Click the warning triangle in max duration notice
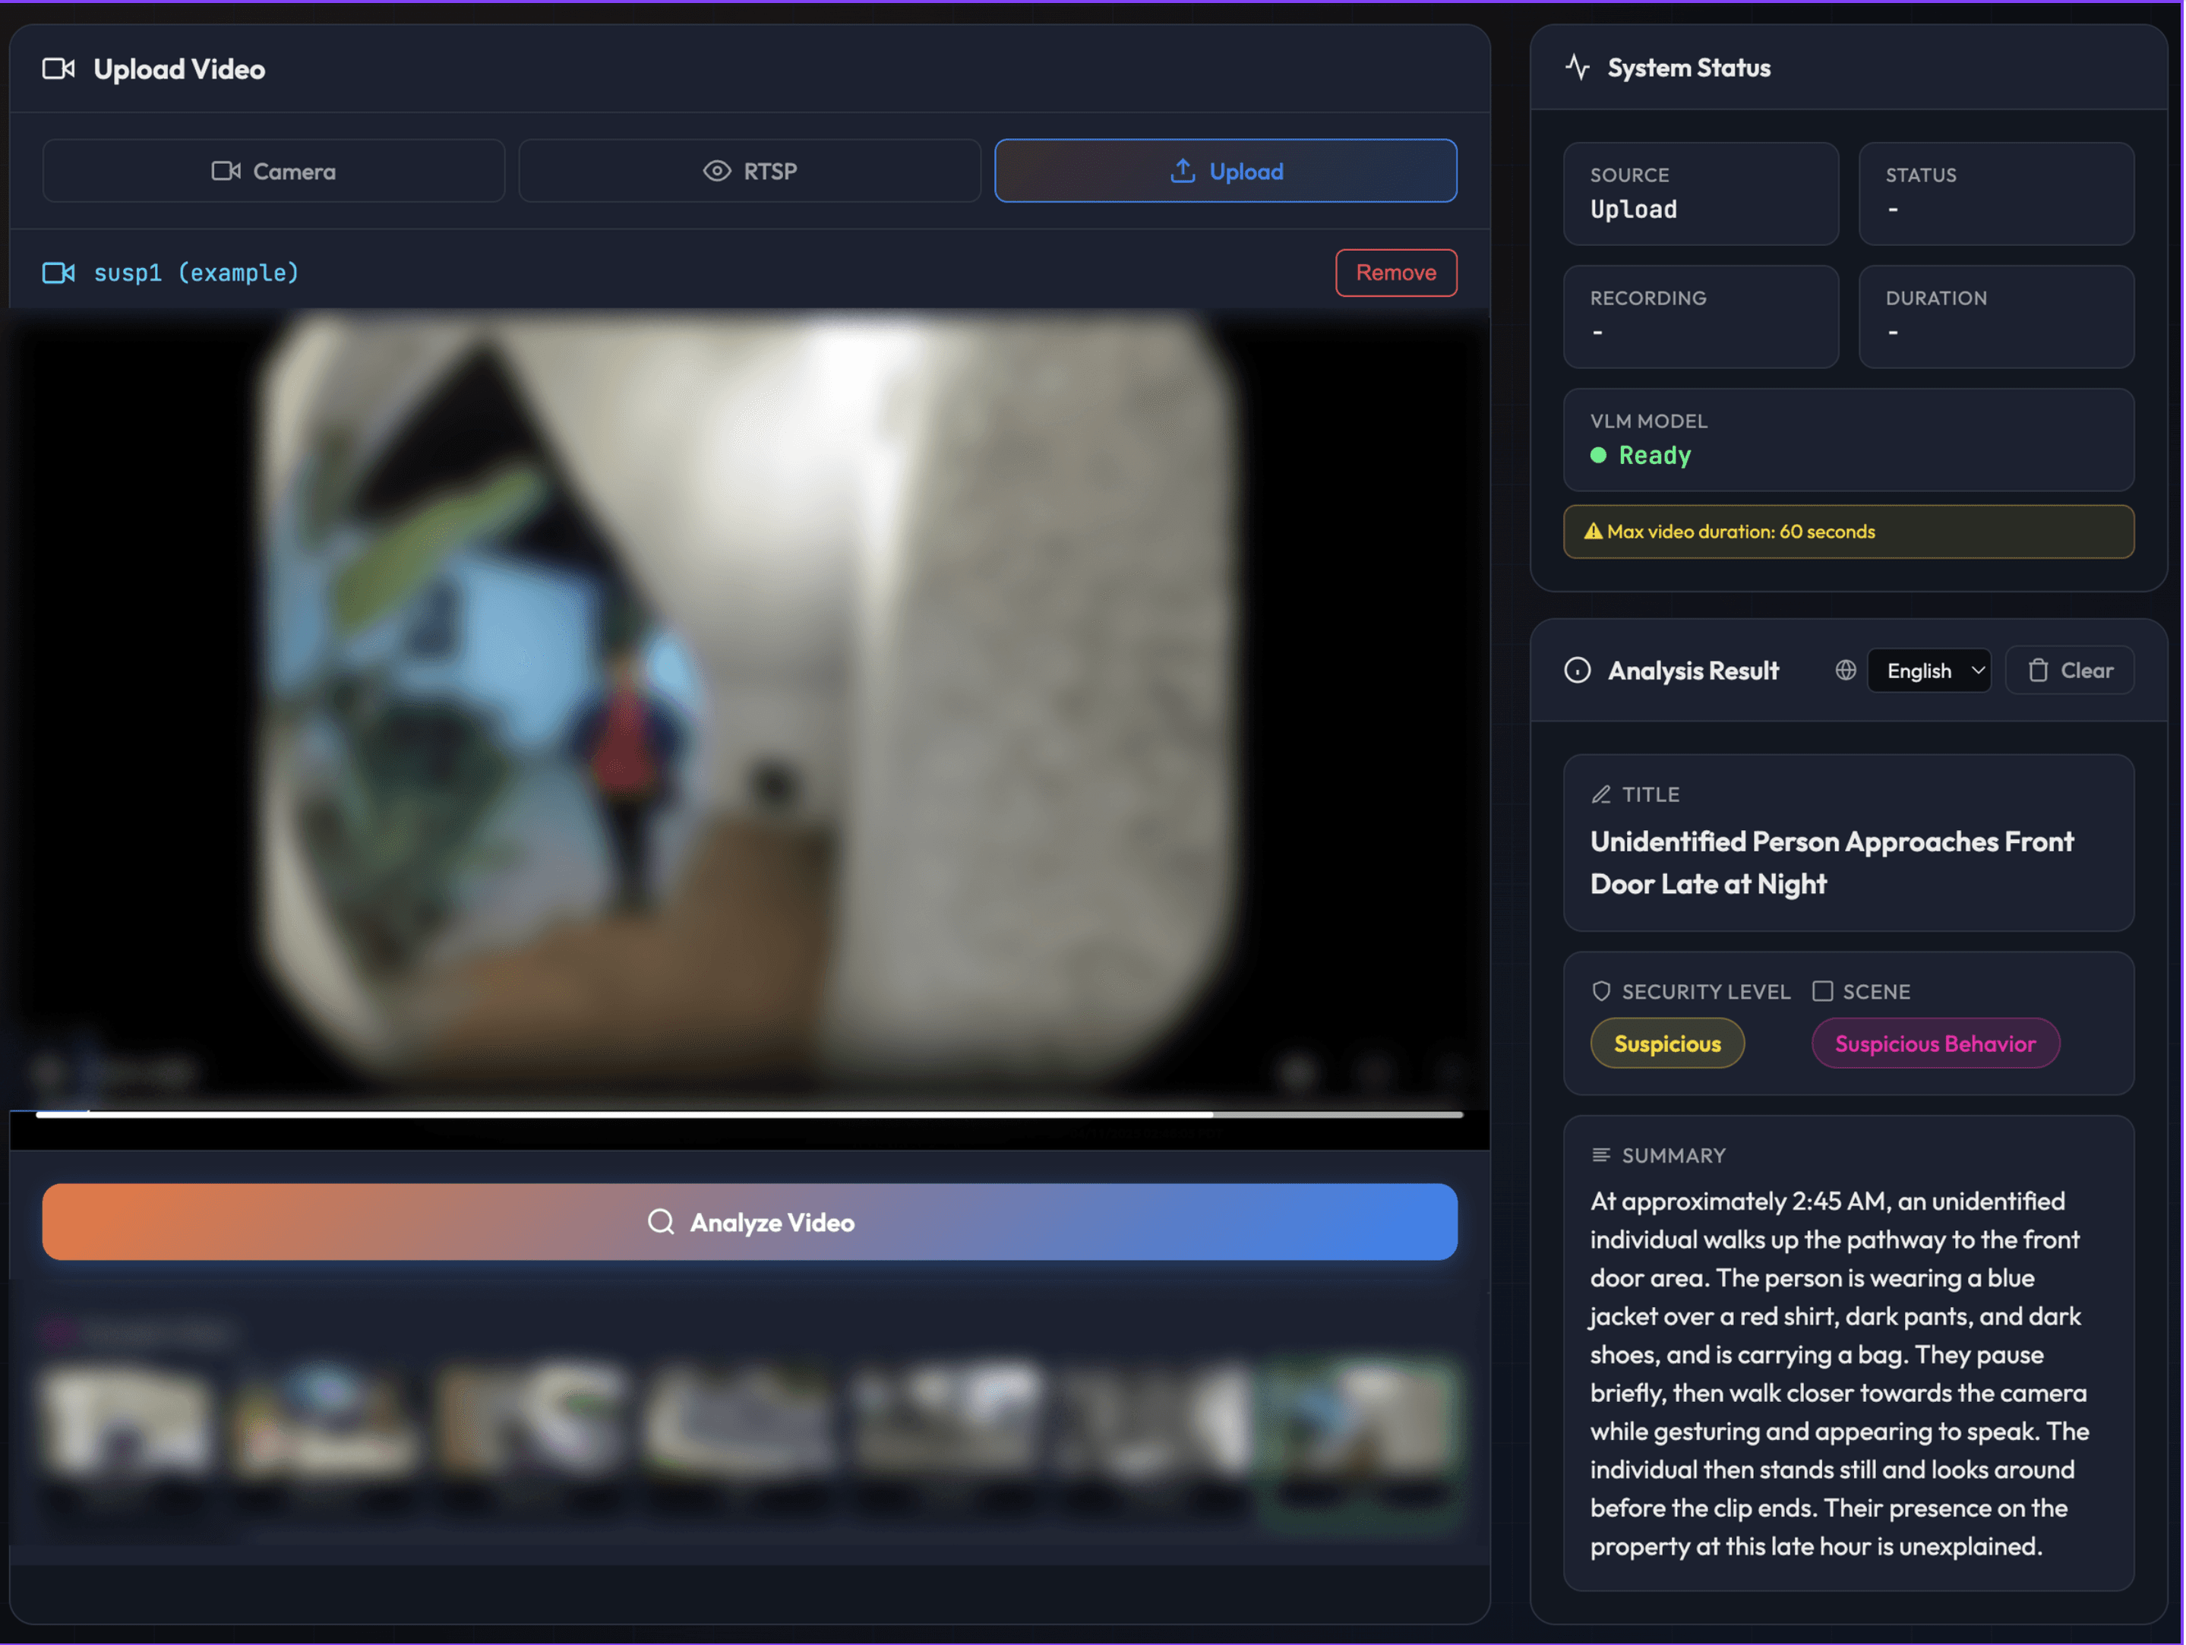Screen dimensions: 2186x1645 pyautogui.click(x=1592, y=532)
